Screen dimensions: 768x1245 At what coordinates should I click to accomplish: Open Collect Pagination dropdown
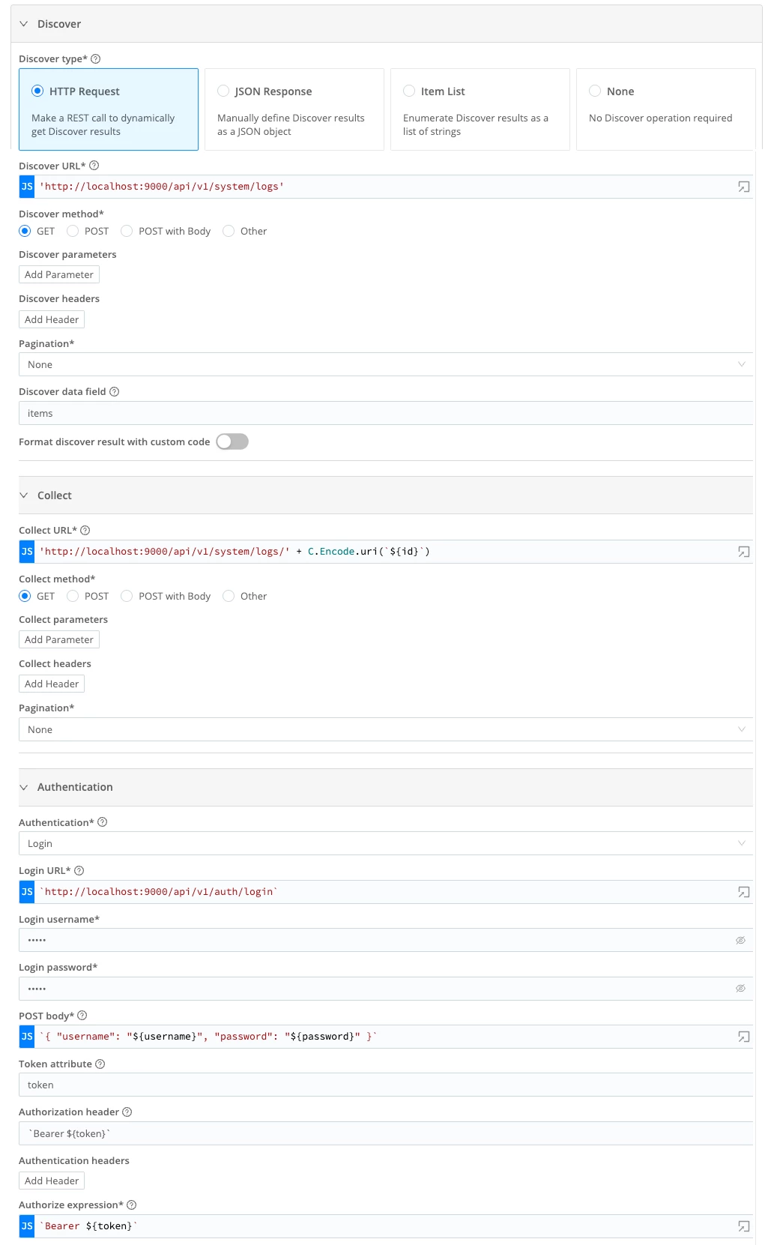pos(386,729)
